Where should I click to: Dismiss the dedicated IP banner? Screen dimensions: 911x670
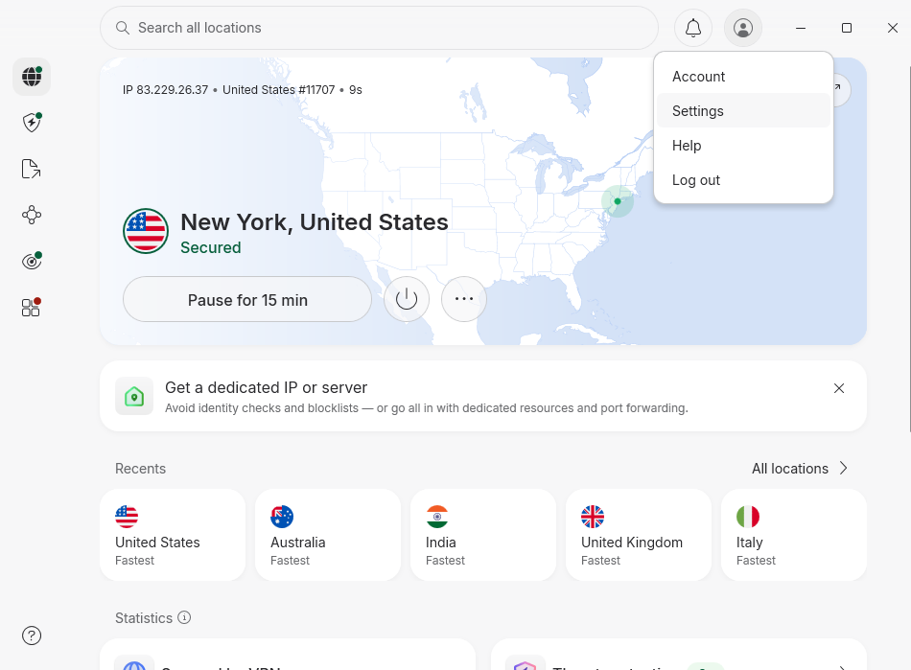(x=839, y=388)
